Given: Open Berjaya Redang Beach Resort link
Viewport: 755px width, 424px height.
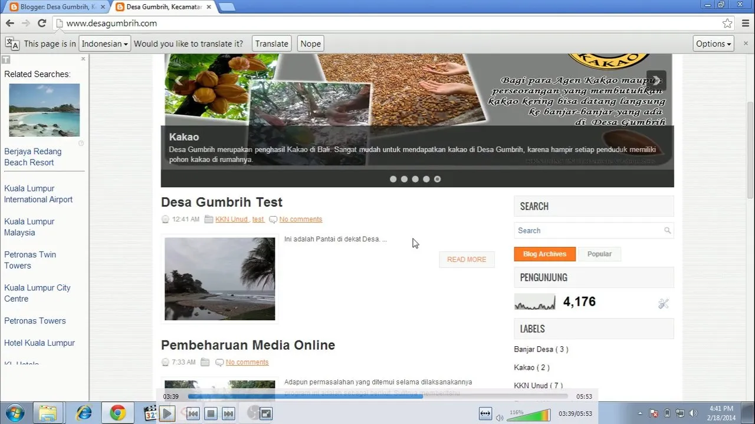Looking at the screenshot, I should [33, 157].
